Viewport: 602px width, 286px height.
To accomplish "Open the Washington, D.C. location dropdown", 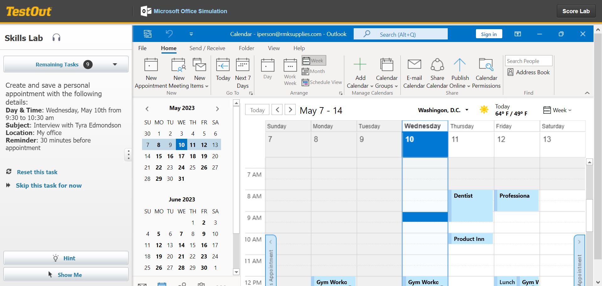I will (x=467, y=110).
